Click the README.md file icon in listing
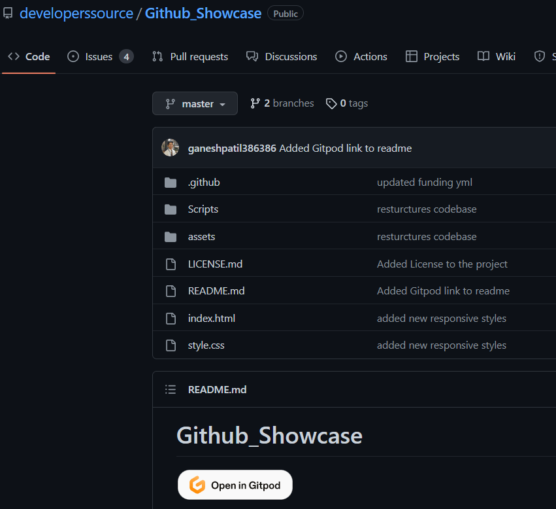556x509 pixels. pos(171,290)
